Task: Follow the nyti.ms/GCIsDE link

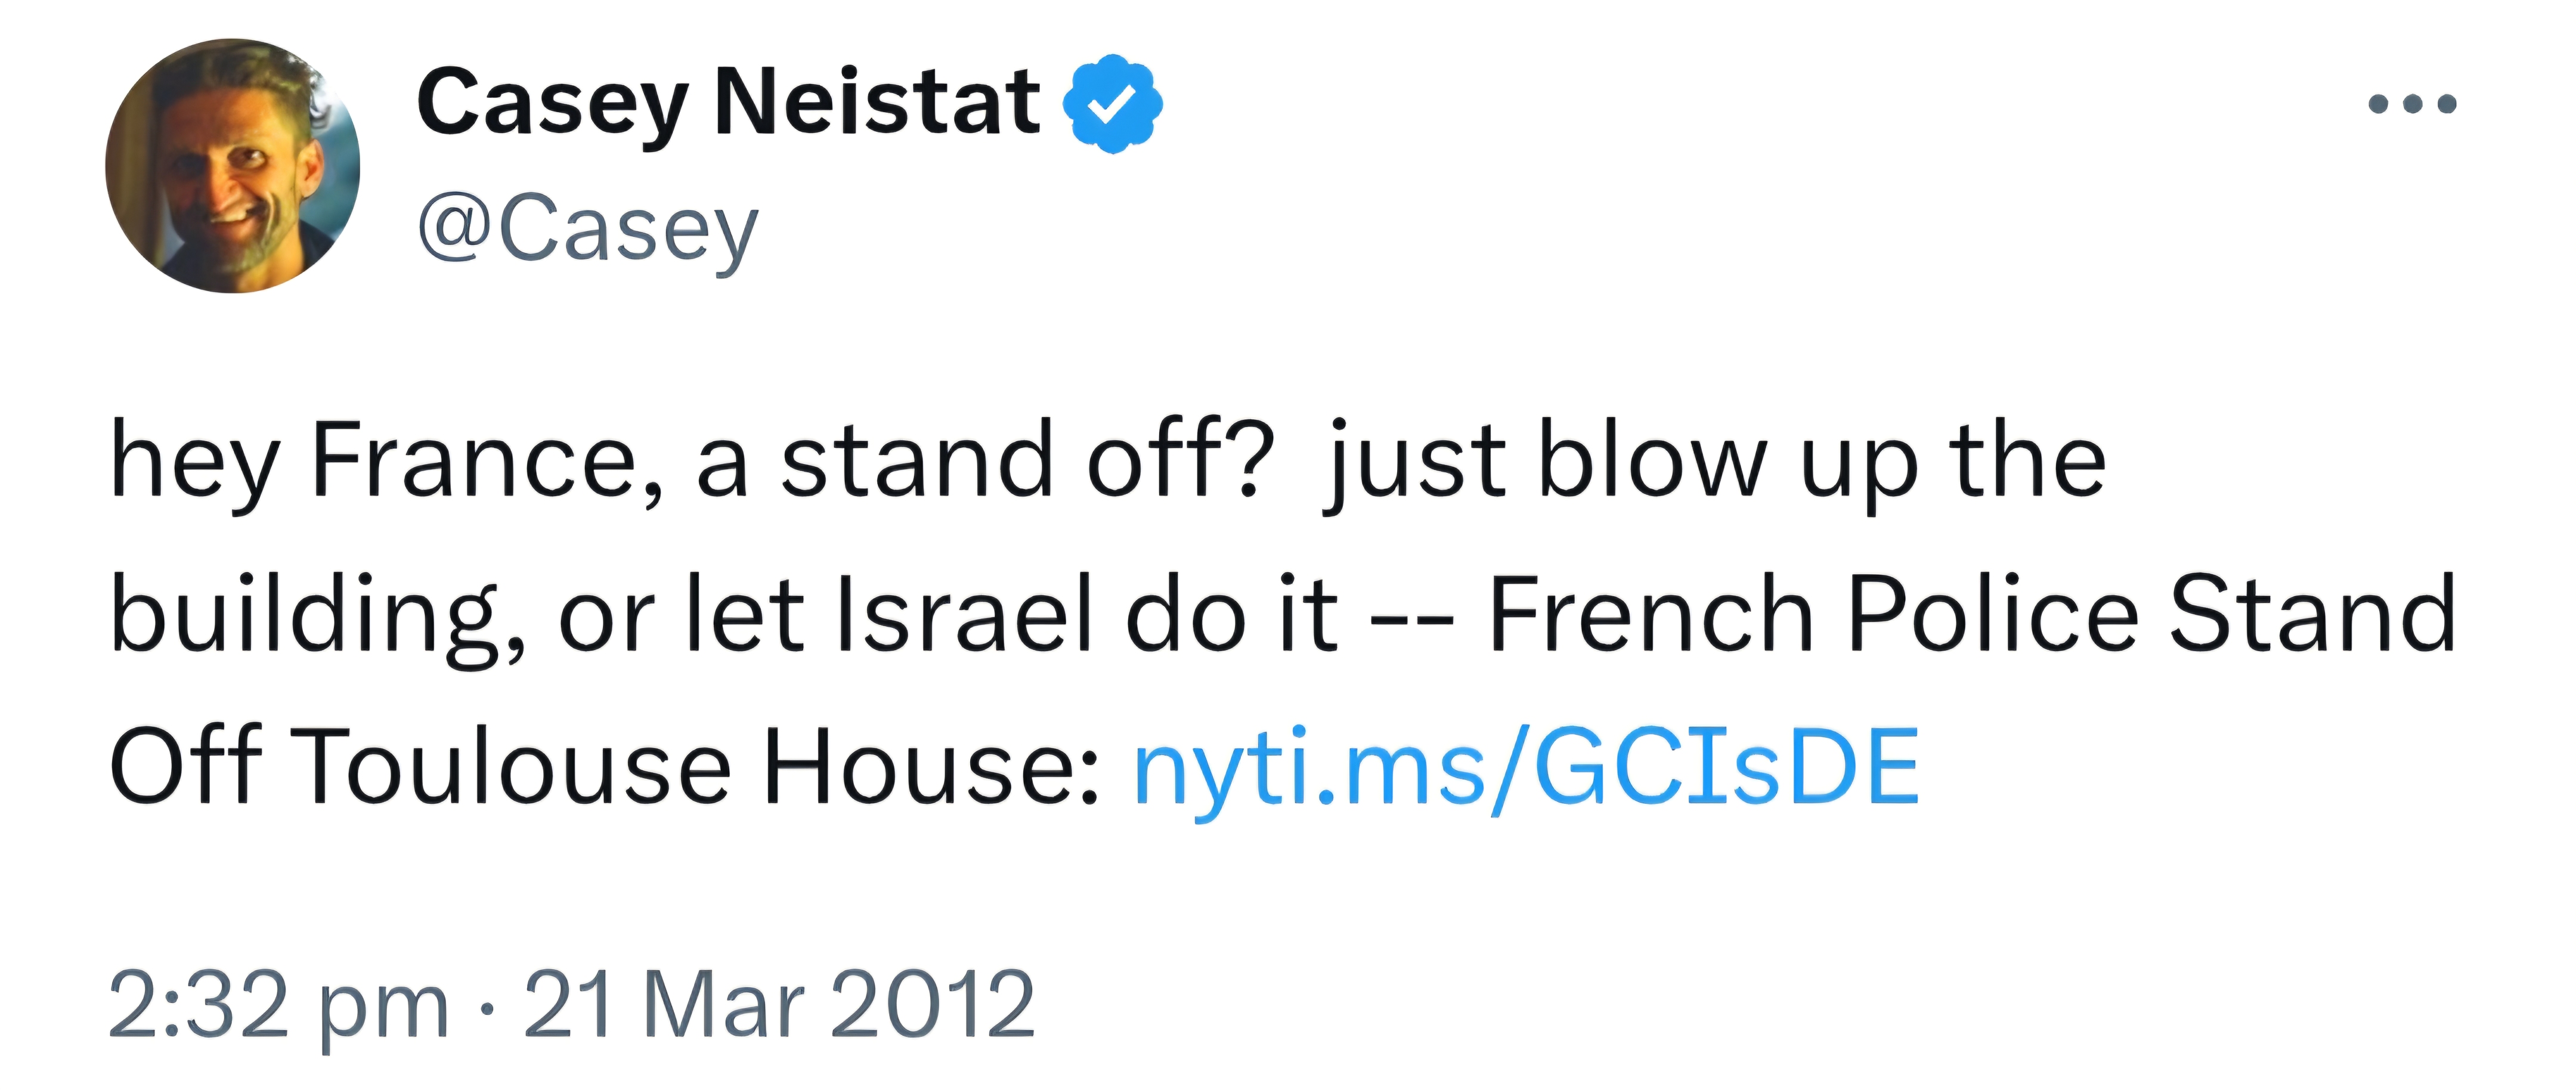Action: point(1526,767)
